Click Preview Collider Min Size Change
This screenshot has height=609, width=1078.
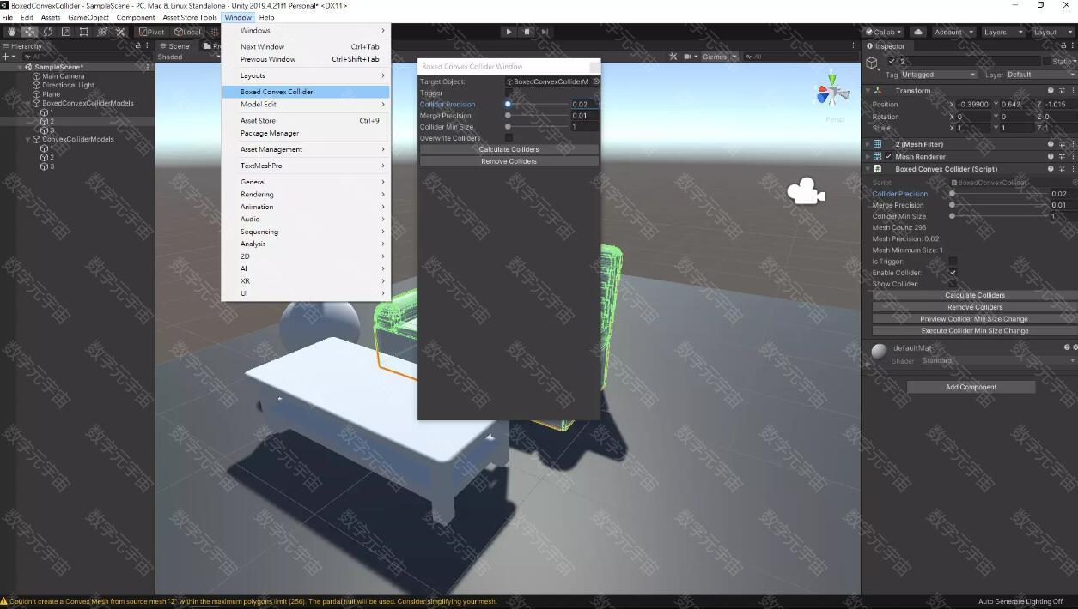975,319
